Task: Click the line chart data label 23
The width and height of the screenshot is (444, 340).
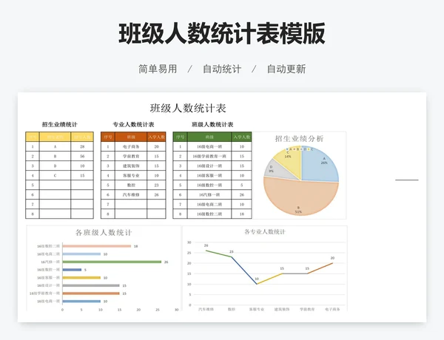Action: (232, 252)
